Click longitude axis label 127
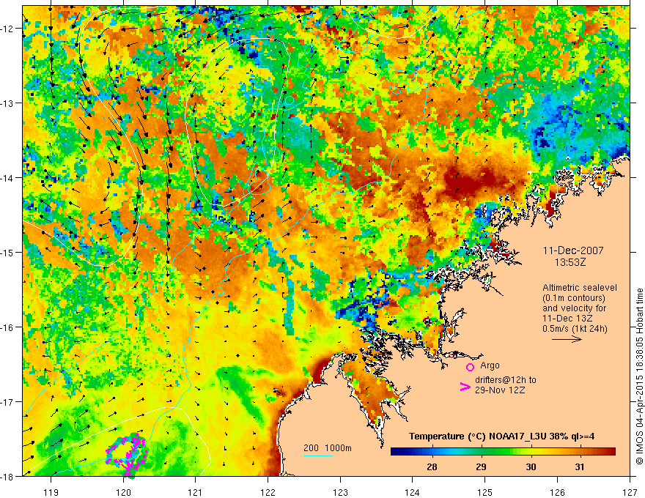Screen dimensions: 645x498 pos(630,492)
